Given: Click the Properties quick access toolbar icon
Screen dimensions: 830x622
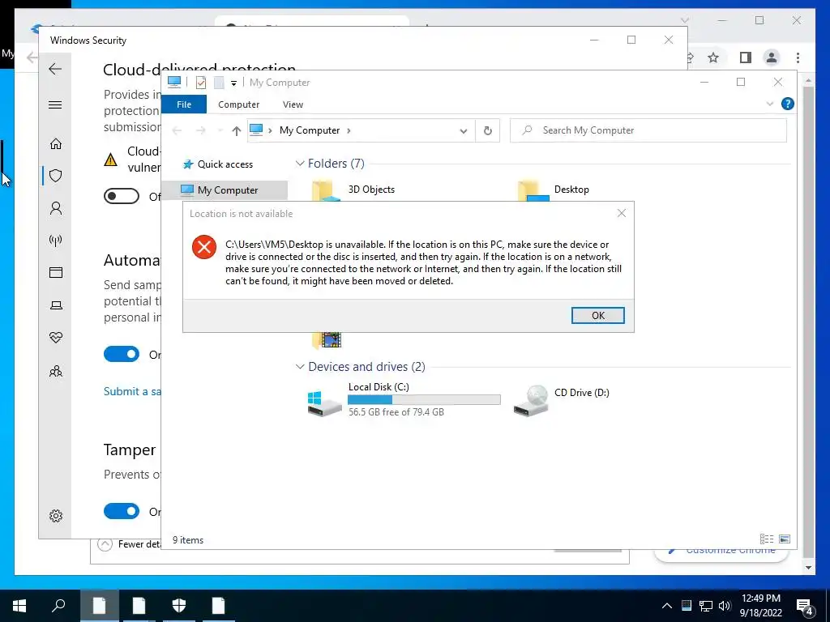Looking at the screenshot, I should pyautogui.click(x=201, y=83).
